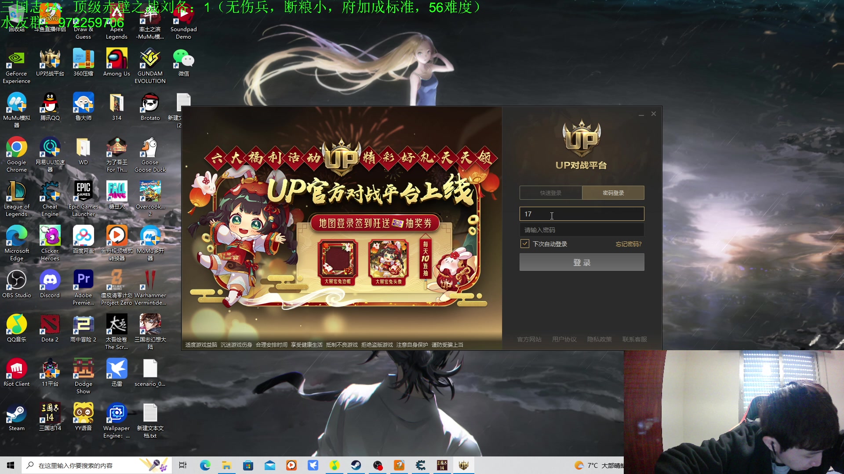Viewport: 844px width, 474px height.
Task: Launch Among Us from the desktop
Action: pos(116,62)
